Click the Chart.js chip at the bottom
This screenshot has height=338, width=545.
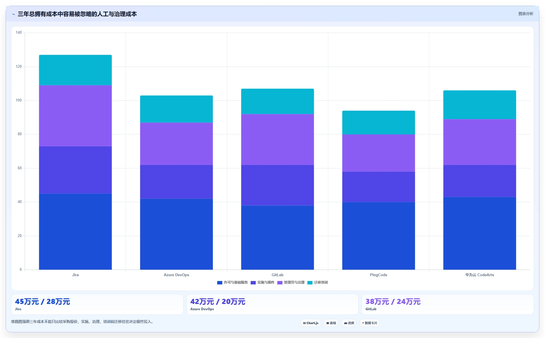[311, 323]
